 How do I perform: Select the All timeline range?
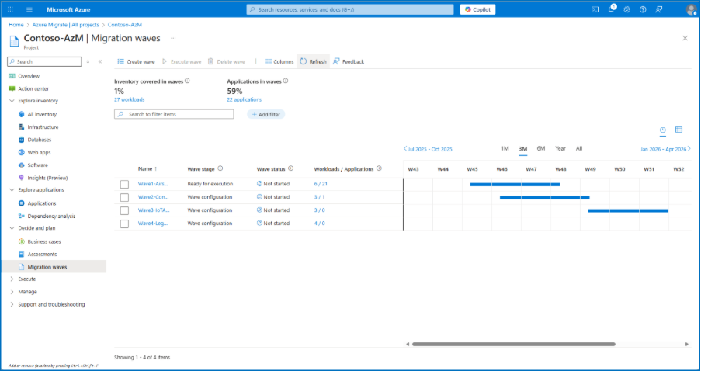coord(579,148)
